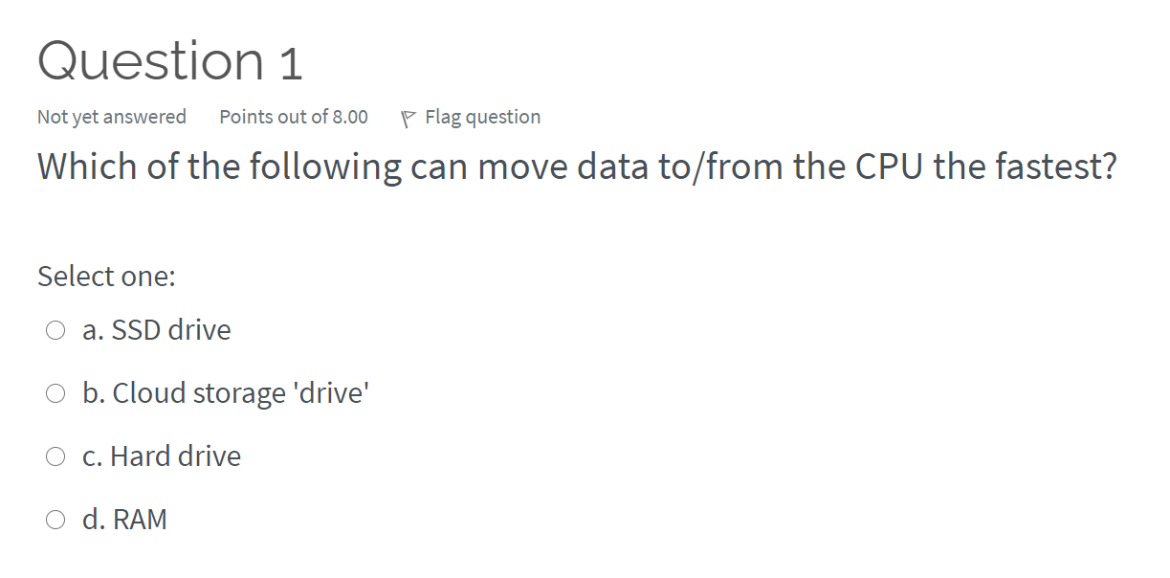Click the Points out of 8.00 text
The width and height of the screenshot is (1170, 578).
(x=293, y=116)
